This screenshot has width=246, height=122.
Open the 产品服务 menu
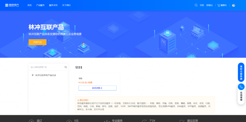point(40,5)
